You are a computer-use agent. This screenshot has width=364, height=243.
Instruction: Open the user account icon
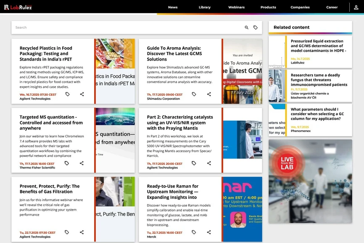pyautogui.click(x=356, y=8)
